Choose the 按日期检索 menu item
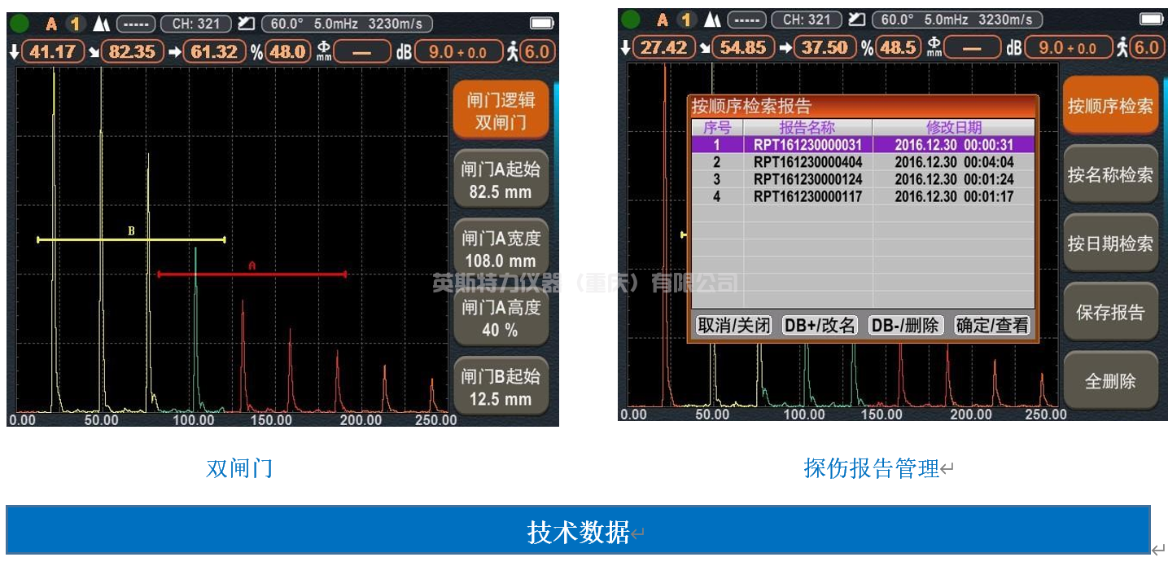The height and width of the screenshot is (566, 1168). [x=1110, y=244]
